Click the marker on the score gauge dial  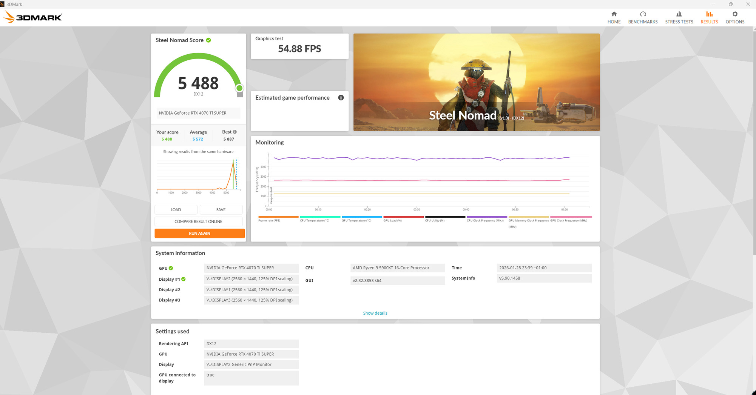click(240, 88)
